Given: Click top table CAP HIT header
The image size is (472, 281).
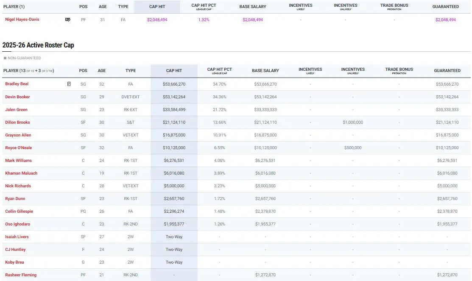Looking at the screenshot, I should coord(157,7).
